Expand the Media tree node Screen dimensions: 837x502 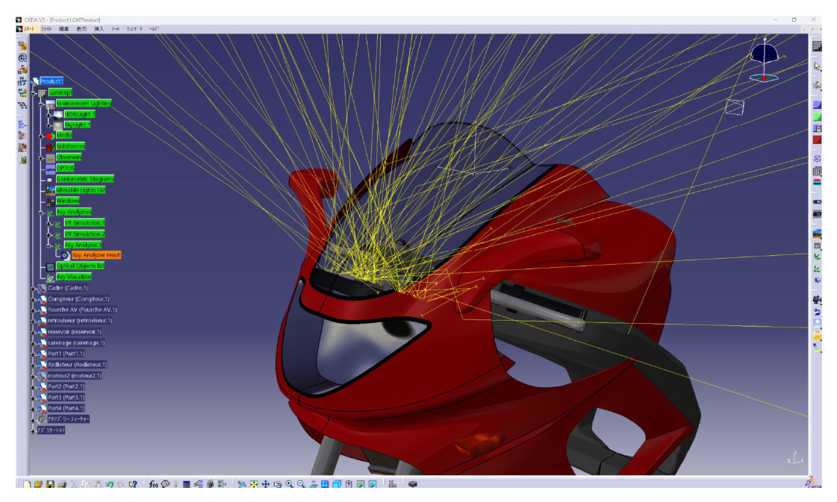(41, 136)
